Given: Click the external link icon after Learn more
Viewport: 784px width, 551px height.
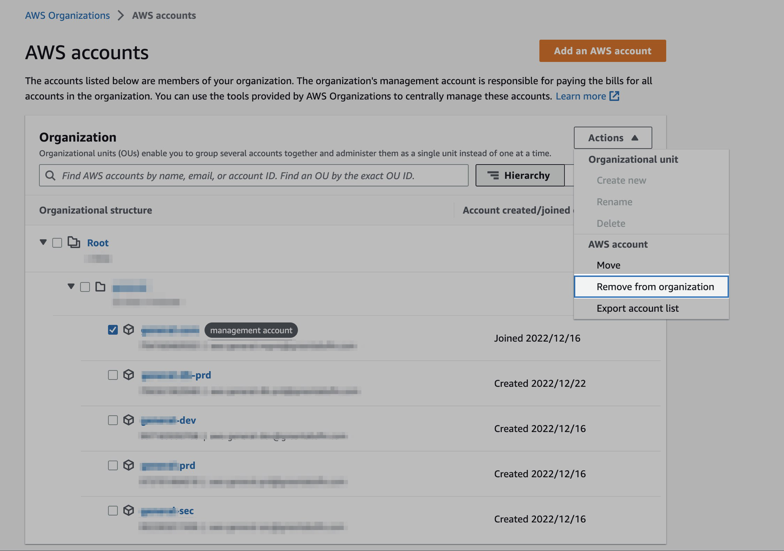Looking at the screenshot, I should coord(614,96).
